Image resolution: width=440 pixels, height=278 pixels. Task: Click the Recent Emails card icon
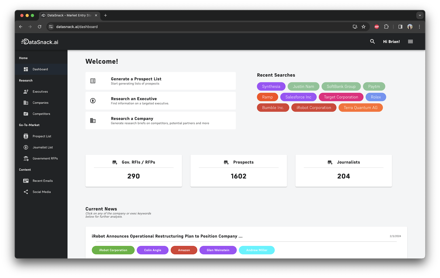26,181
